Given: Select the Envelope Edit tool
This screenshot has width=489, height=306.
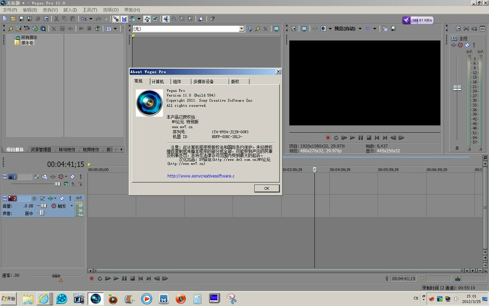Looking at the screenshot, I should click(174, 19).
